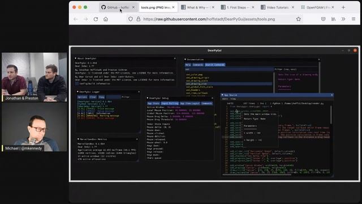The height and width of the screenshot is (204, 362).
Task: Close the OpenFOAM tab
Action: tap(333, 7)
